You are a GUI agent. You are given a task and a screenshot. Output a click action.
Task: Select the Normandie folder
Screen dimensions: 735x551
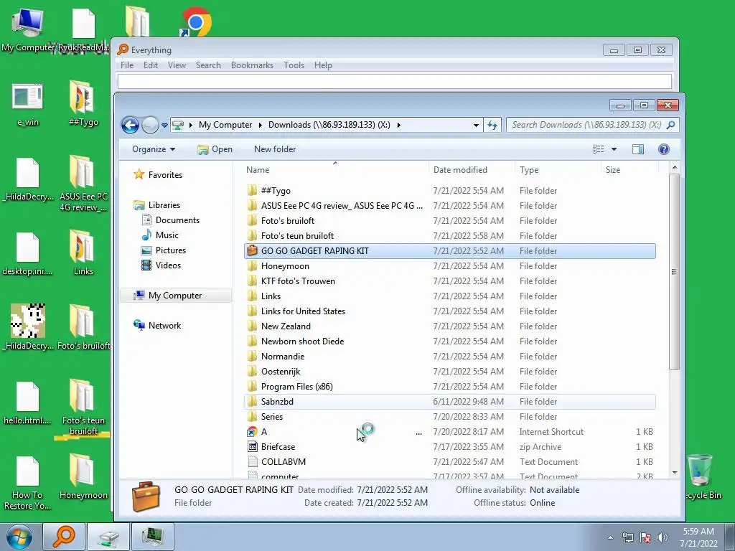coord(450,356)
